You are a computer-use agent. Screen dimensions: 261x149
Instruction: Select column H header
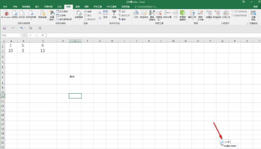[x=112, y=41]
